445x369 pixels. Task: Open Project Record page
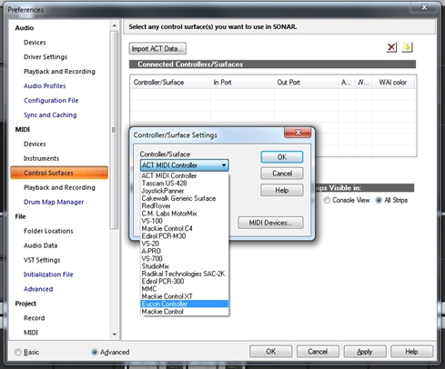[35, 318]
